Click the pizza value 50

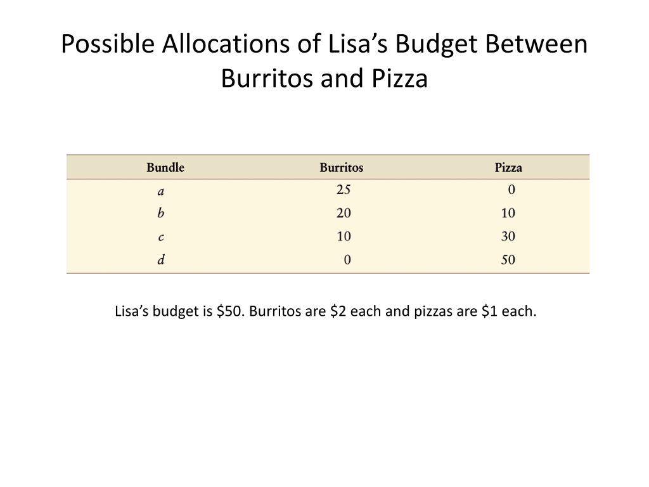pyautogui.click(x=508, y=259)
